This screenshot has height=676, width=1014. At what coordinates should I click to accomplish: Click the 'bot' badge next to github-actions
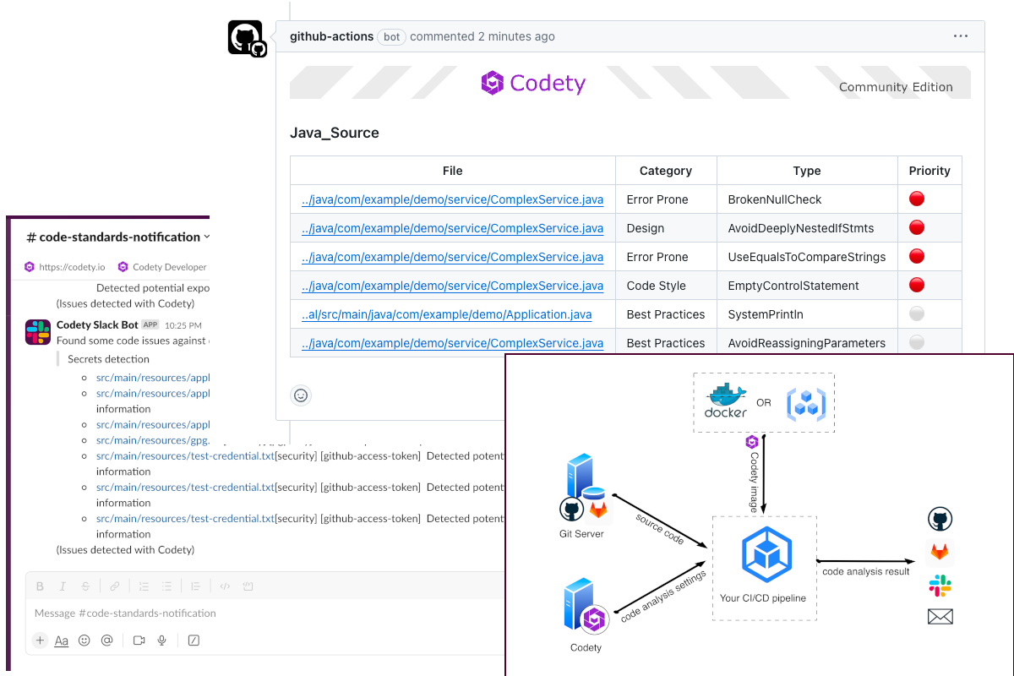392,37
